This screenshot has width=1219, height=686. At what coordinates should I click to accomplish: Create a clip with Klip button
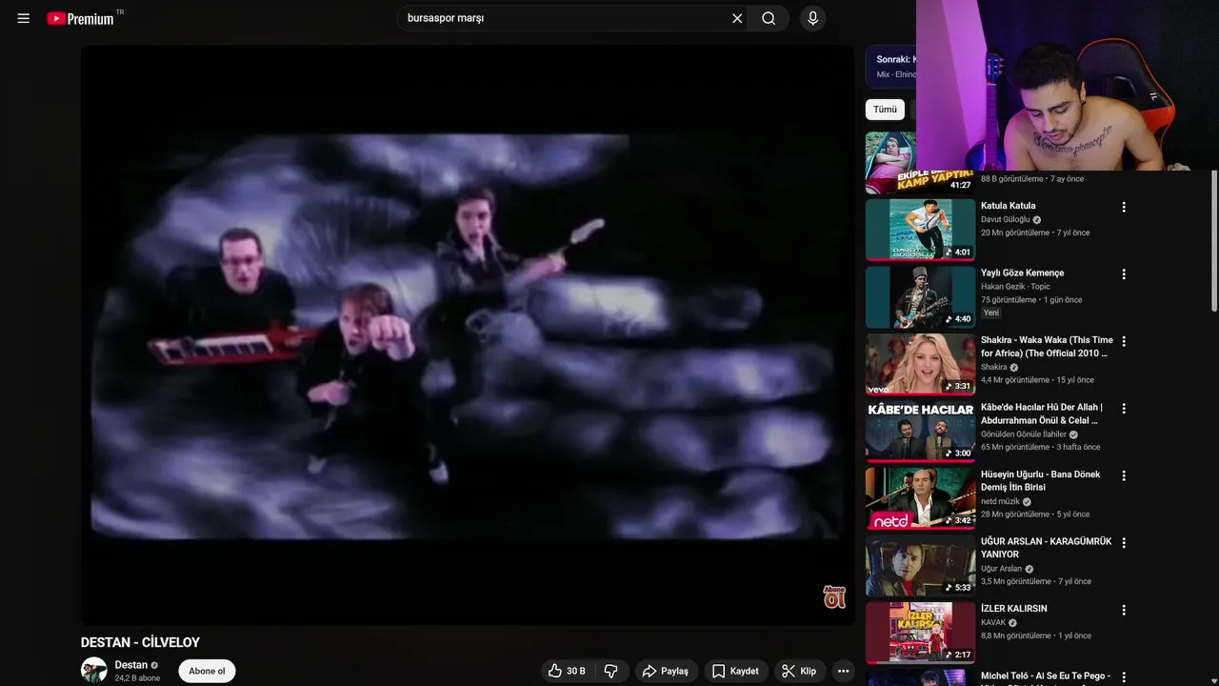tap(800, 671)
